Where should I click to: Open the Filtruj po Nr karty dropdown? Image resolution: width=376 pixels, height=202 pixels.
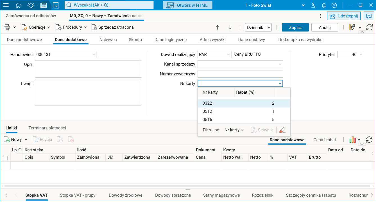point(234,130)
